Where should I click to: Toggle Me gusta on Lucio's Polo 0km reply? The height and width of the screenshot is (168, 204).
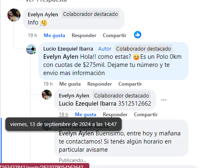coord(70,84)
